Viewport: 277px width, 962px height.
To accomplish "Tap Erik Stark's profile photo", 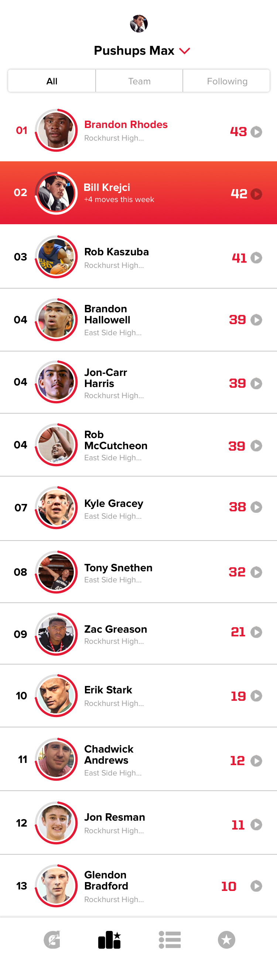I will (56, 695).
